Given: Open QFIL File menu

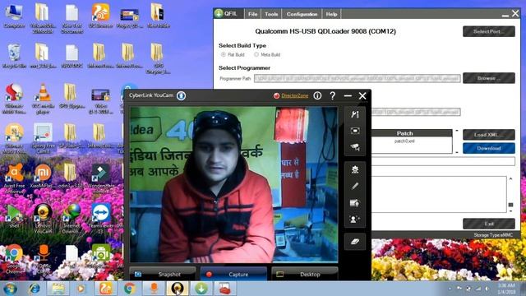Looking at the screenshot, I should (252, 14).
